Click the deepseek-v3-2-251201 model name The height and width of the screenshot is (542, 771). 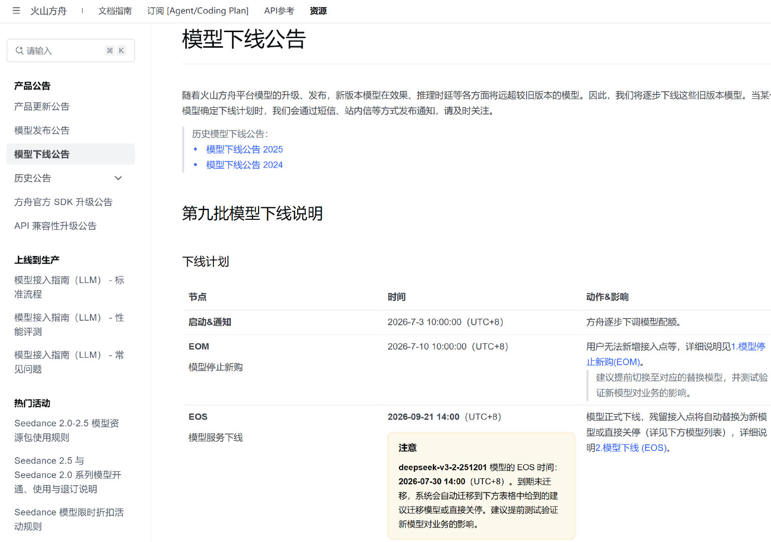(x=442, y=467)
